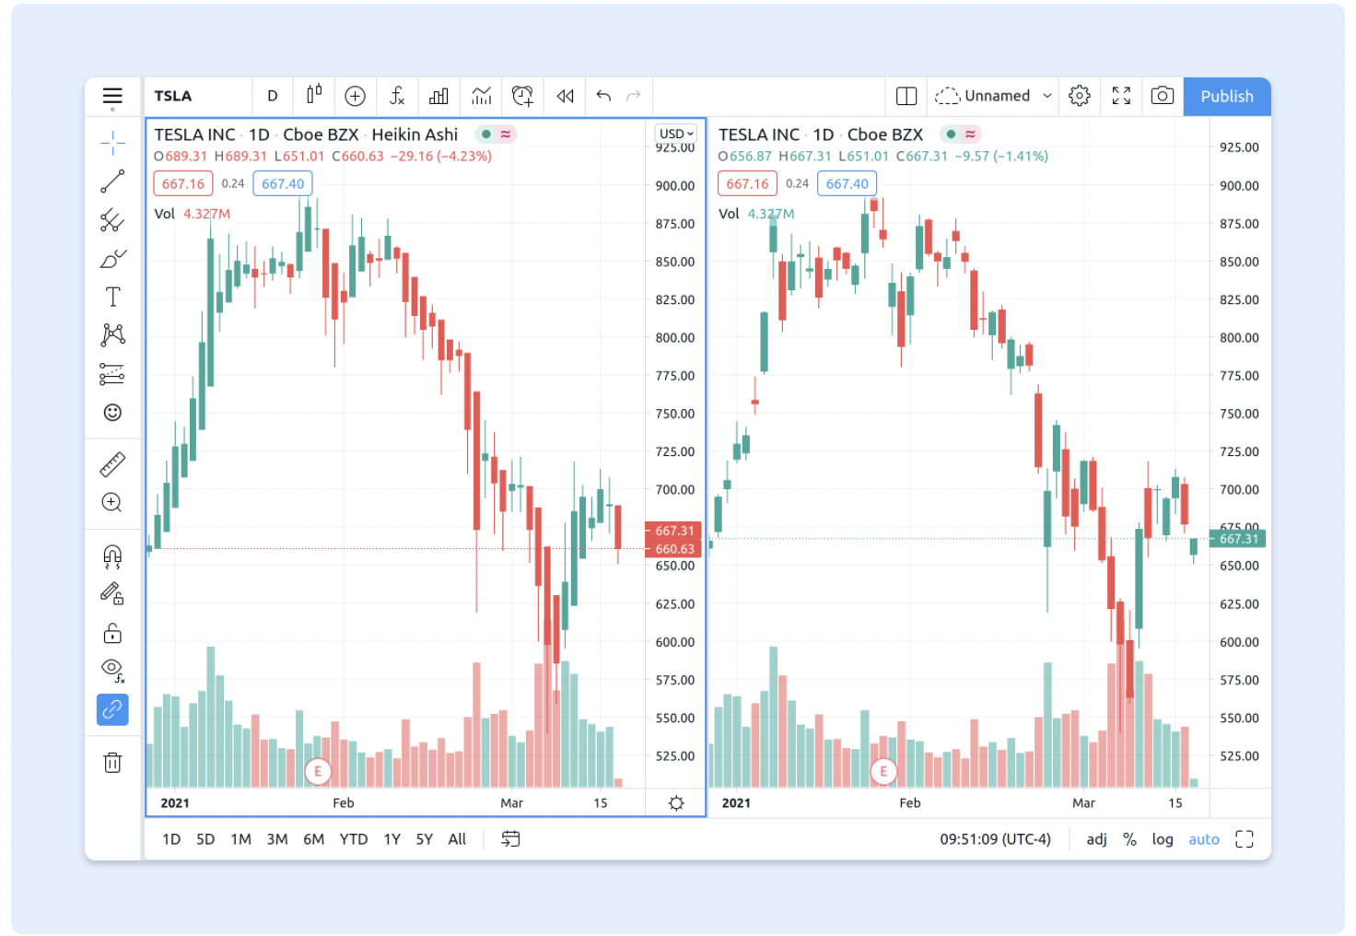Toggle the auto scale option

click(1203, 839)
